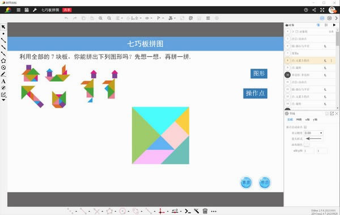340x215 pixels.
Task: Open the wrench settings tool
Action: coord(35,10)
